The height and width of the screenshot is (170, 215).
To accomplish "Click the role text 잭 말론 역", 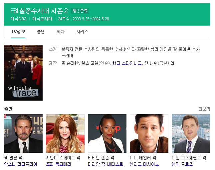I will [x=13, y=158].
